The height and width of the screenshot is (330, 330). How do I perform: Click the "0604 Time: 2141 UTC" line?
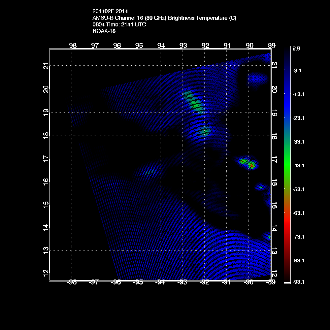pyautogui.click(x=119, y=24)
